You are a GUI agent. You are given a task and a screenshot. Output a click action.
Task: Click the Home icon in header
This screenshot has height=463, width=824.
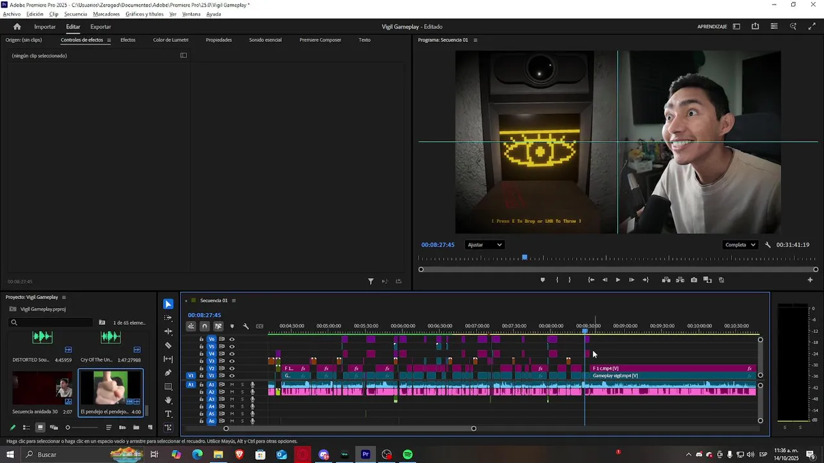point(17,26)
